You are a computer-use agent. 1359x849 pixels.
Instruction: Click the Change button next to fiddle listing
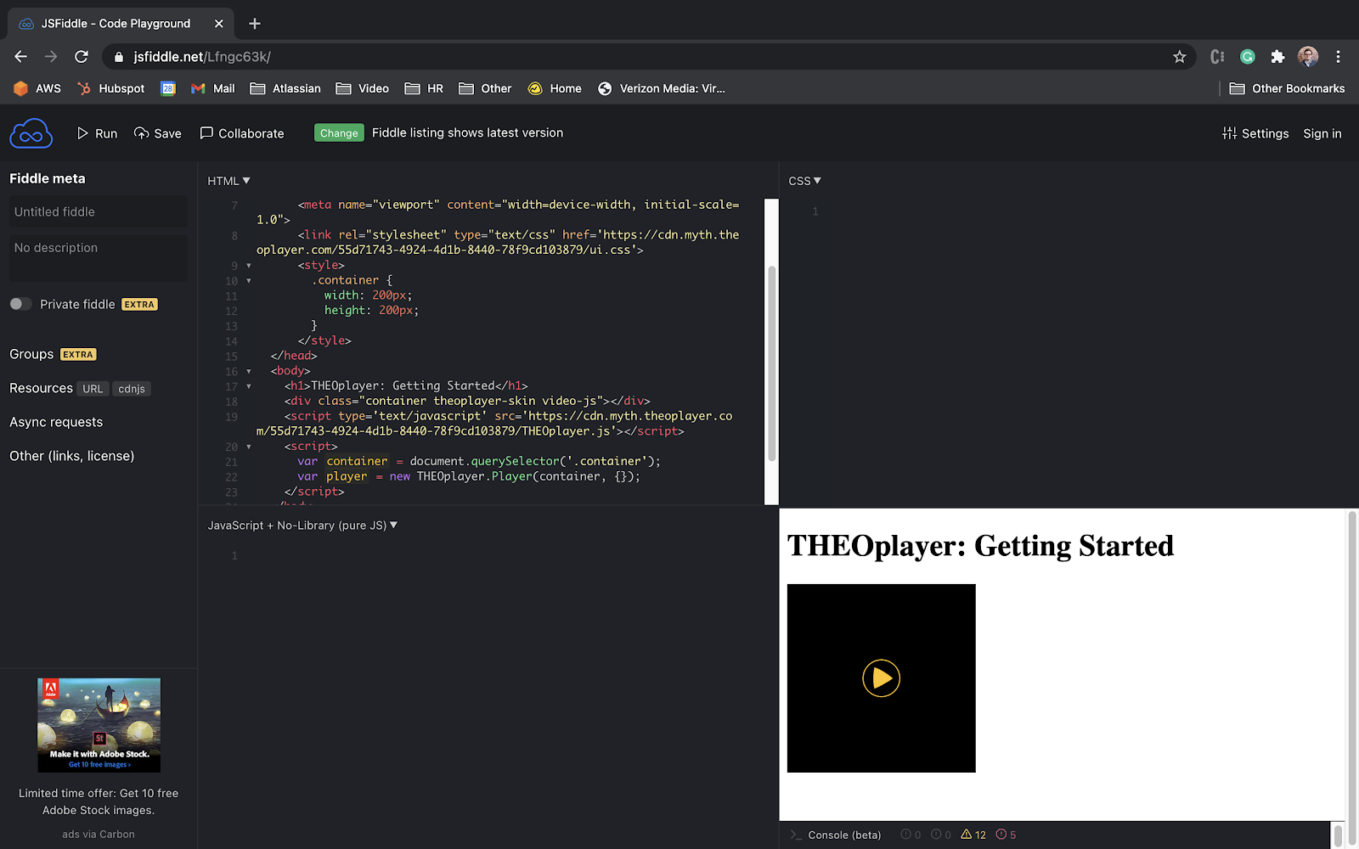point(338,132)
